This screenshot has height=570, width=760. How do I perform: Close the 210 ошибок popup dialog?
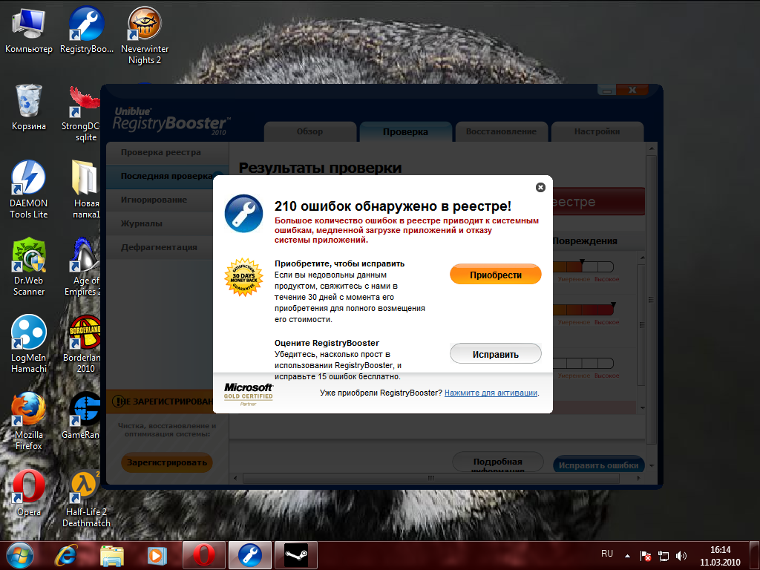pyautogui.click(x=540, y=188)
